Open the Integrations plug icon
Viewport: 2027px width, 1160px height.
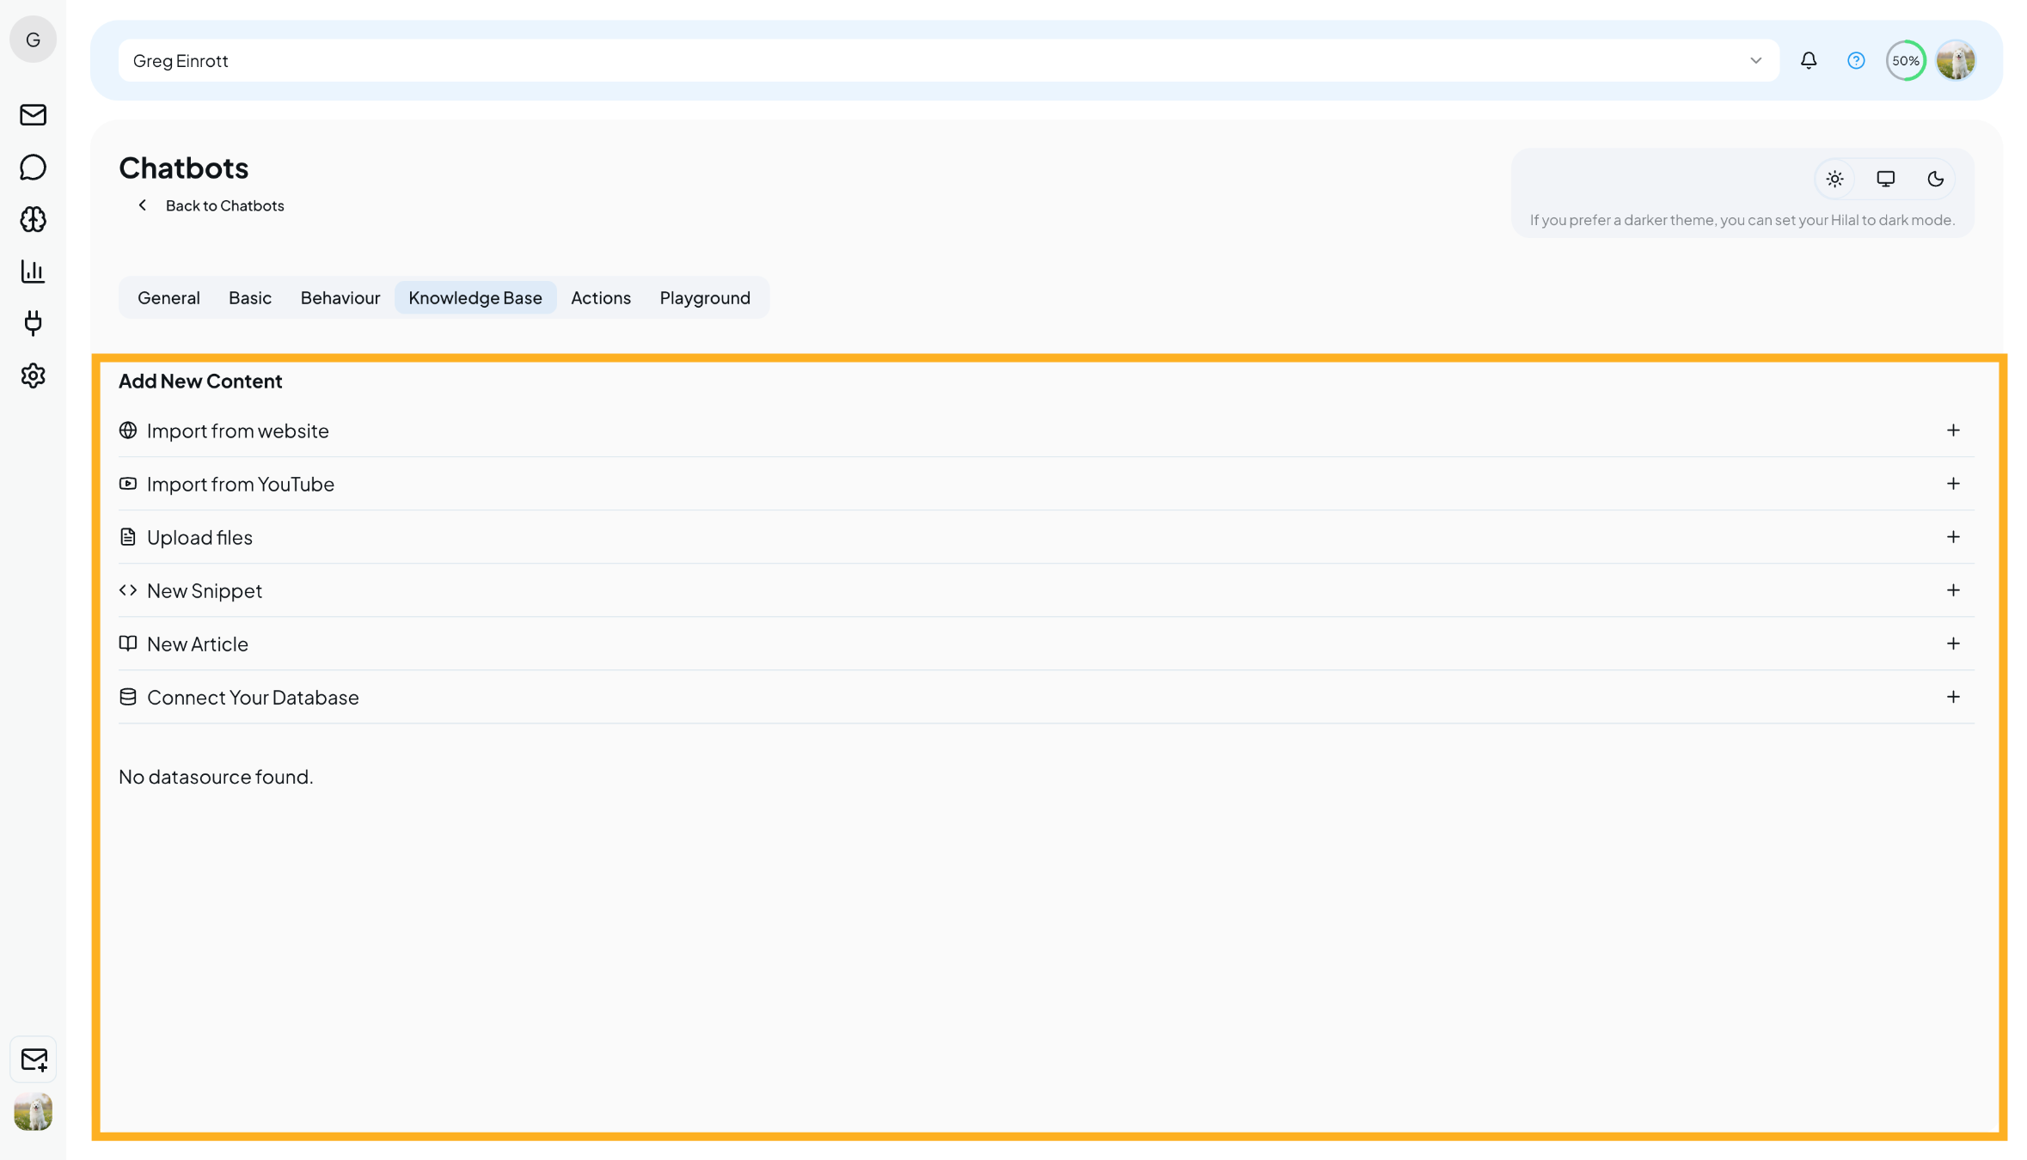[33, 324]
